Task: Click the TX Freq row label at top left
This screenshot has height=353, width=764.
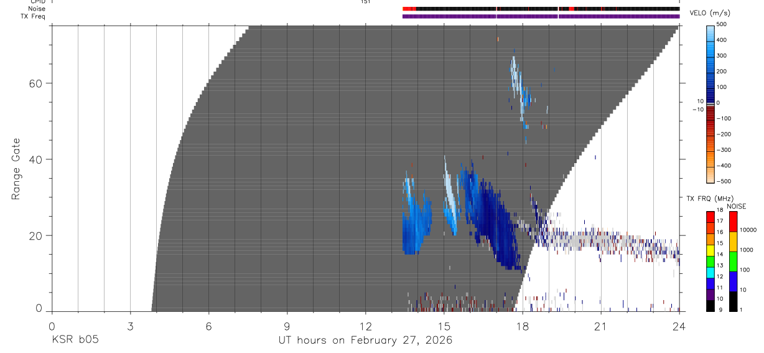Action: 34,16
